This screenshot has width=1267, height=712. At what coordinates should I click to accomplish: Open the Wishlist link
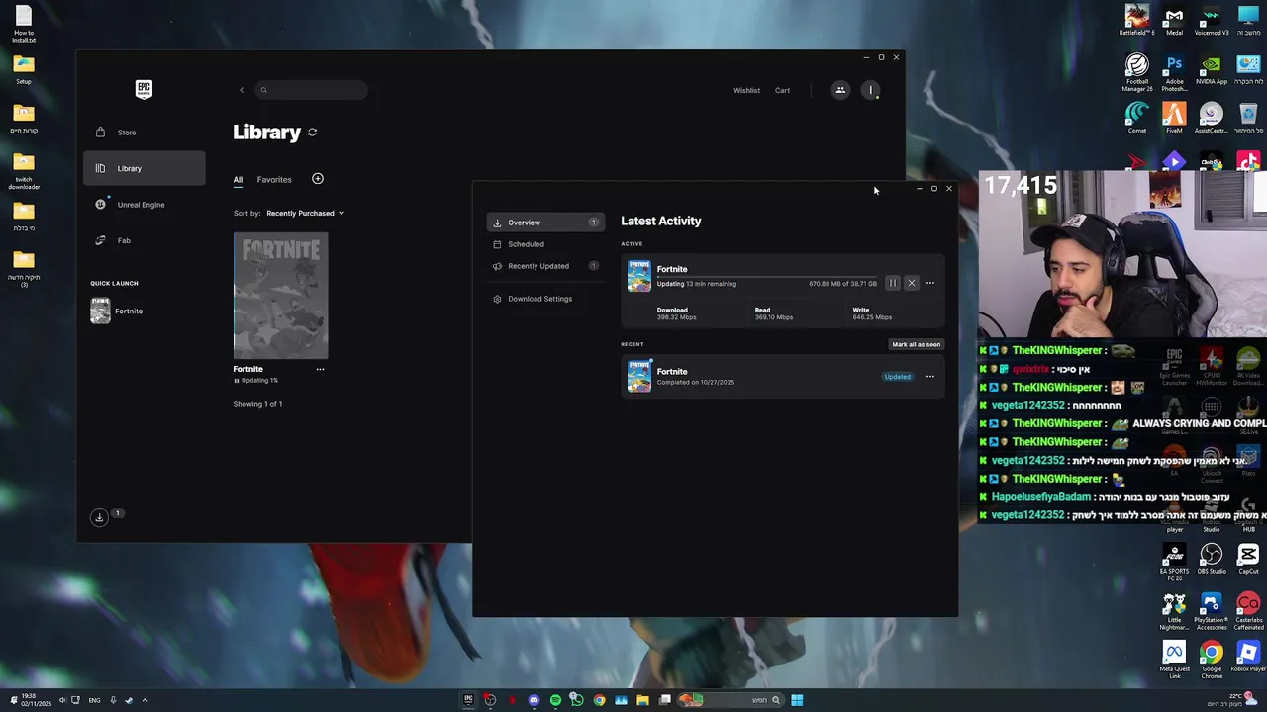point(746,90)
